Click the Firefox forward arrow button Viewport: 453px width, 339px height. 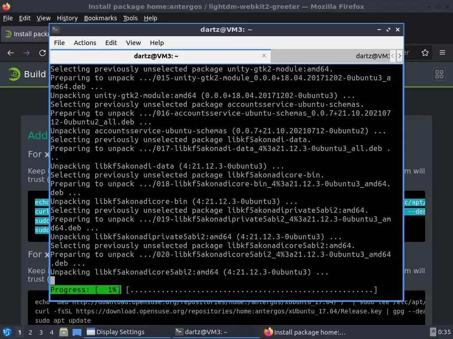[27, 53]
